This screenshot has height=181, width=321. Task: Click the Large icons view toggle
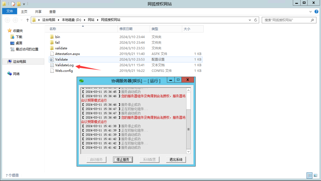click(x=315, y=175)
